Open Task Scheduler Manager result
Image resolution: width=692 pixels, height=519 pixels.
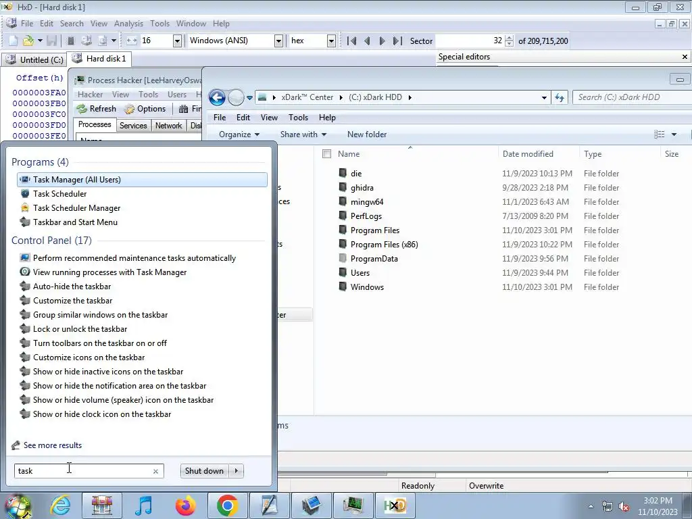click(76, 208)
